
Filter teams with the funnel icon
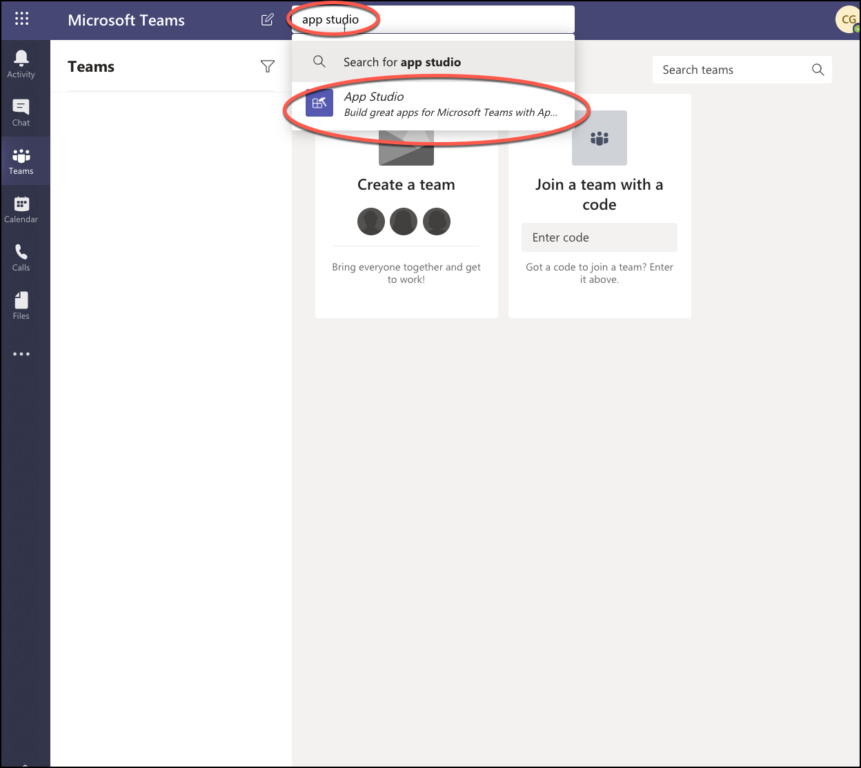pos(268,66)
